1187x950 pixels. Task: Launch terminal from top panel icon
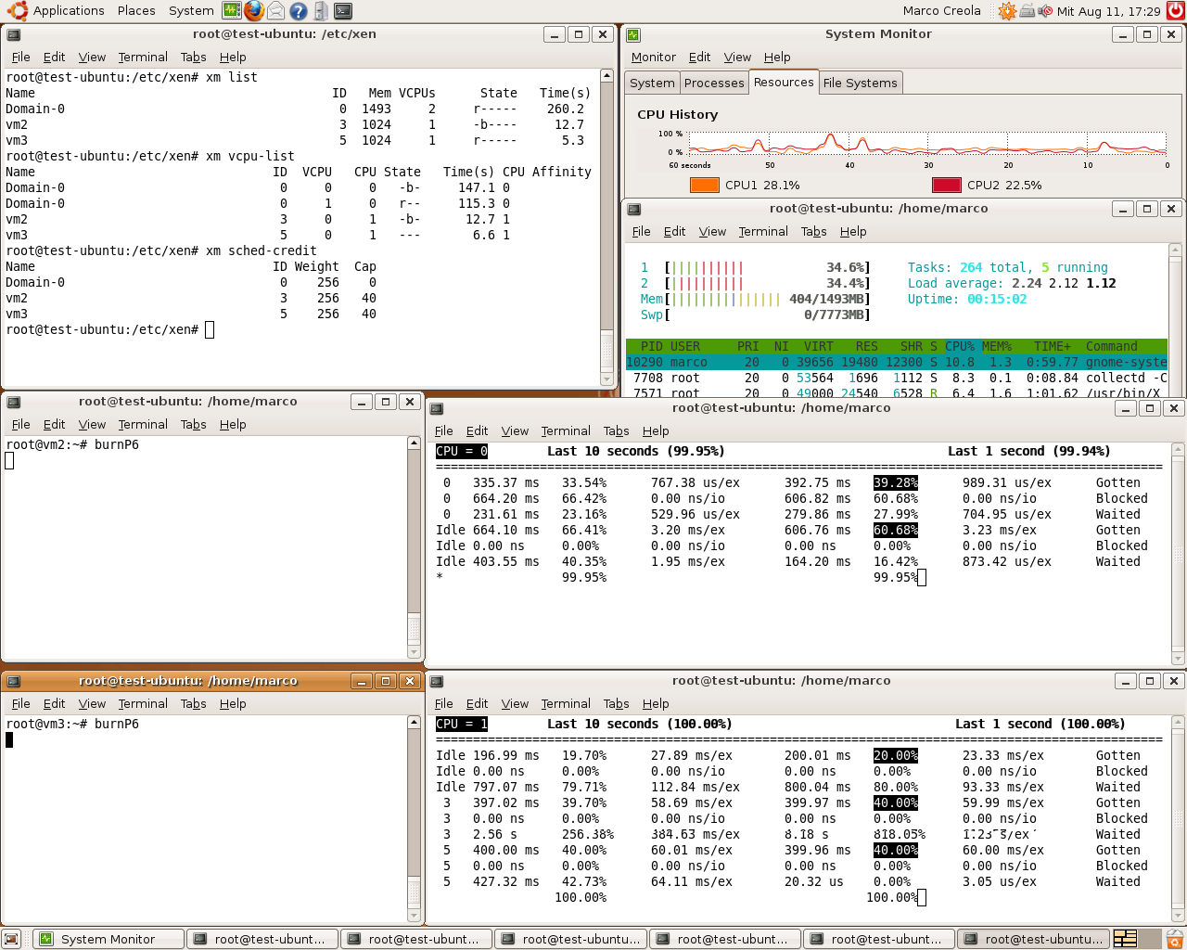pyautogui.click(x=343, y=11)
